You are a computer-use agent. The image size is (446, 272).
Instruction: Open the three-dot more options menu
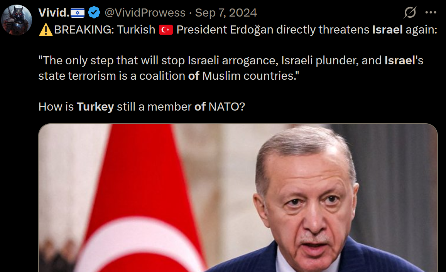431,12
